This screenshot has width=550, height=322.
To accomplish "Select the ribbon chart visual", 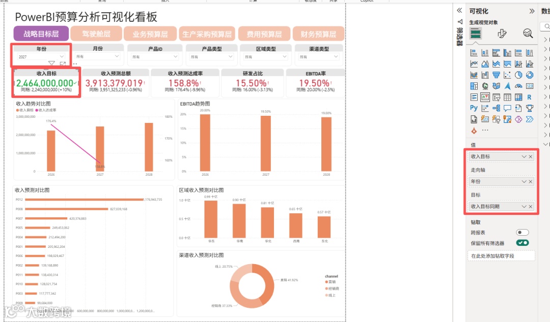I will (474, 75).
